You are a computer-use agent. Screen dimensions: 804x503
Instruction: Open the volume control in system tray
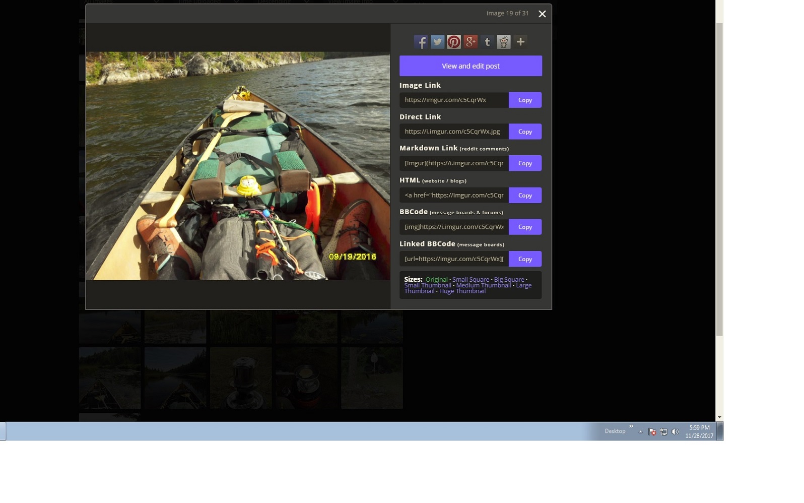click(676, 431)
